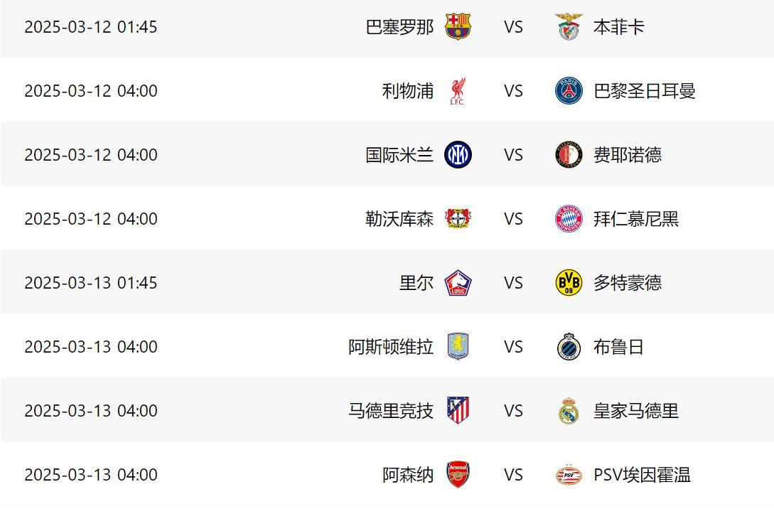Screen dimensions: 774x509
Task: Open the Bayern Munich badge
Action: [x=569, y=219]
